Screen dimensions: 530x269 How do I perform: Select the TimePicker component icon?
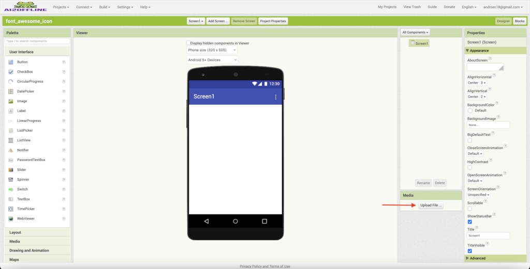pyautogui.click(x=11, y=209)
